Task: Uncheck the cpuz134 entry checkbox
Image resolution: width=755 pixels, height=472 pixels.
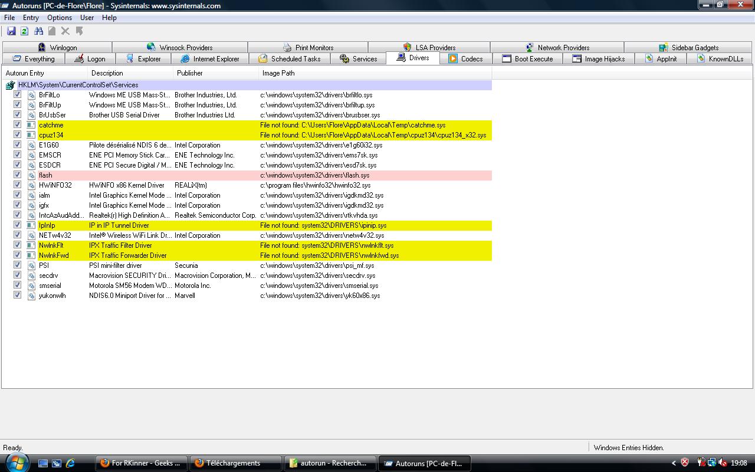Action: [x=17, y=135]
